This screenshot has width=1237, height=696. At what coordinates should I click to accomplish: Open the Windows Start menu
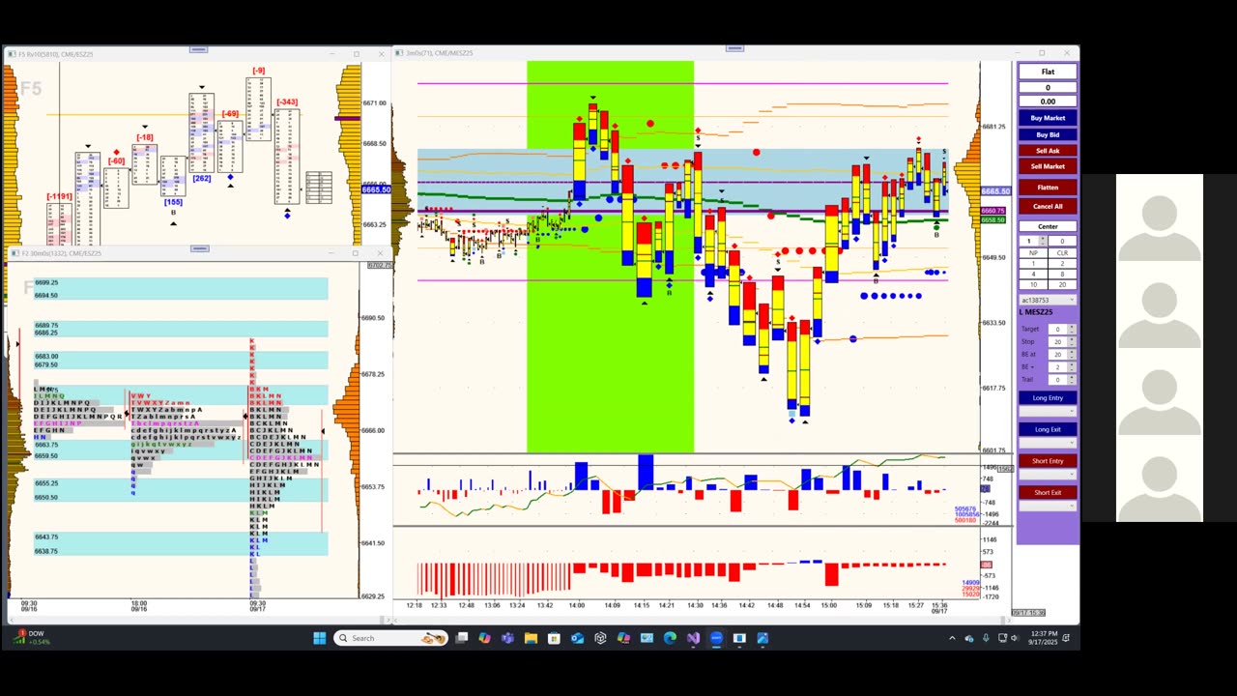pyautogui.click(x=320, y=638)
